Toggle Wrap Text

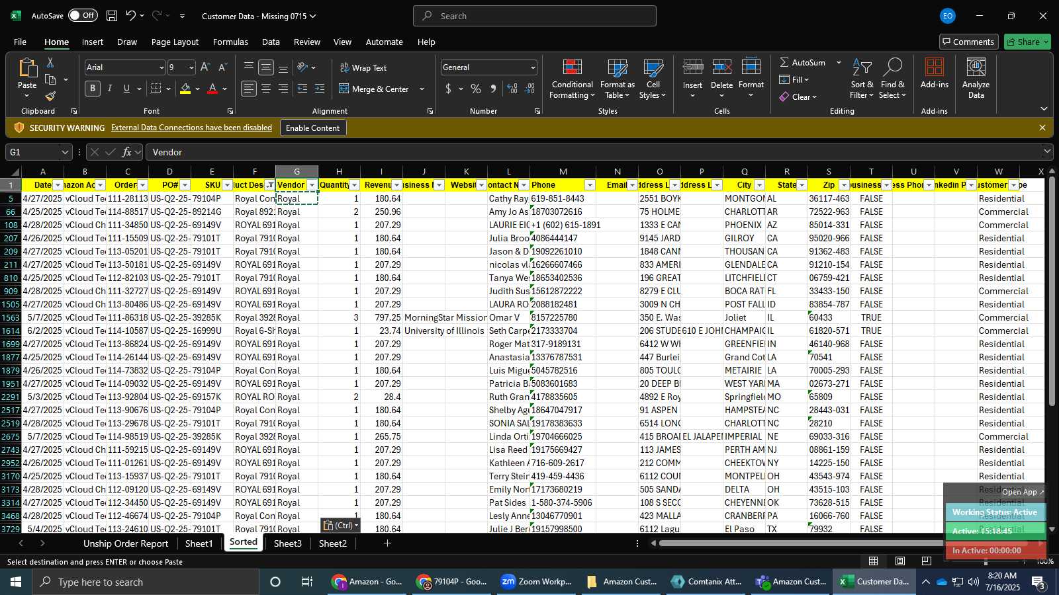[363, 67]
